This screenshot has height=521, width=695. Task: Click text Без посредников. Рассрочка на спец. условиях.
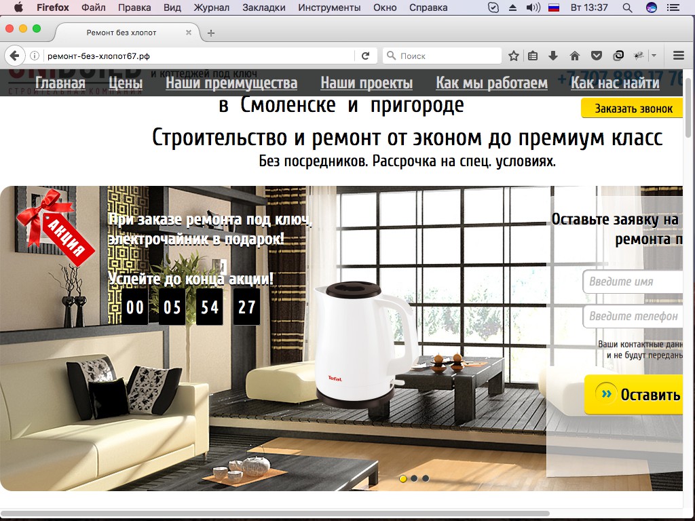point(407,161)
